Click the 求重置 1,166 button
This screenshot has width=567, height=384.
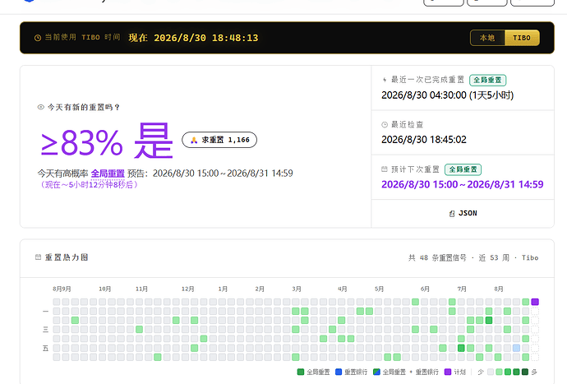pyautogui.click(x=219, y=140)
